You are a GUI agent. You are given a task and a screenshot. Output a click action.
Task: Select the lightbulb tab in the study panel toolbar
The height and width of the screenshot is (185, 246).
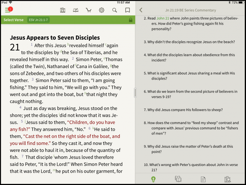[153, 179]
